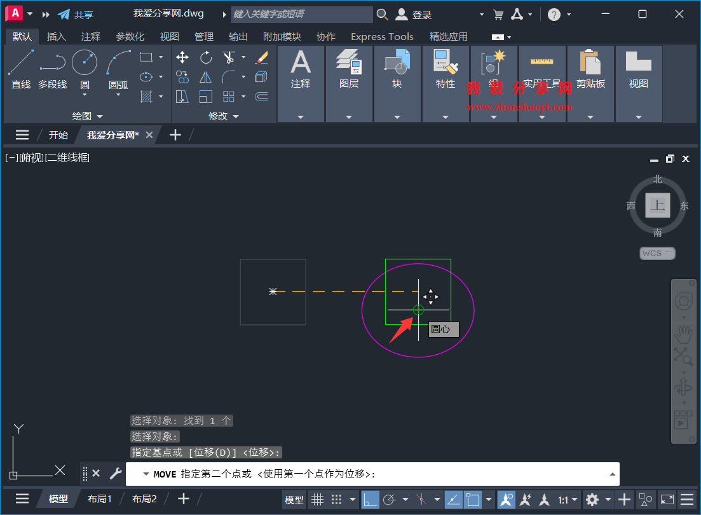Choose the Hatch fill tool

146,96
